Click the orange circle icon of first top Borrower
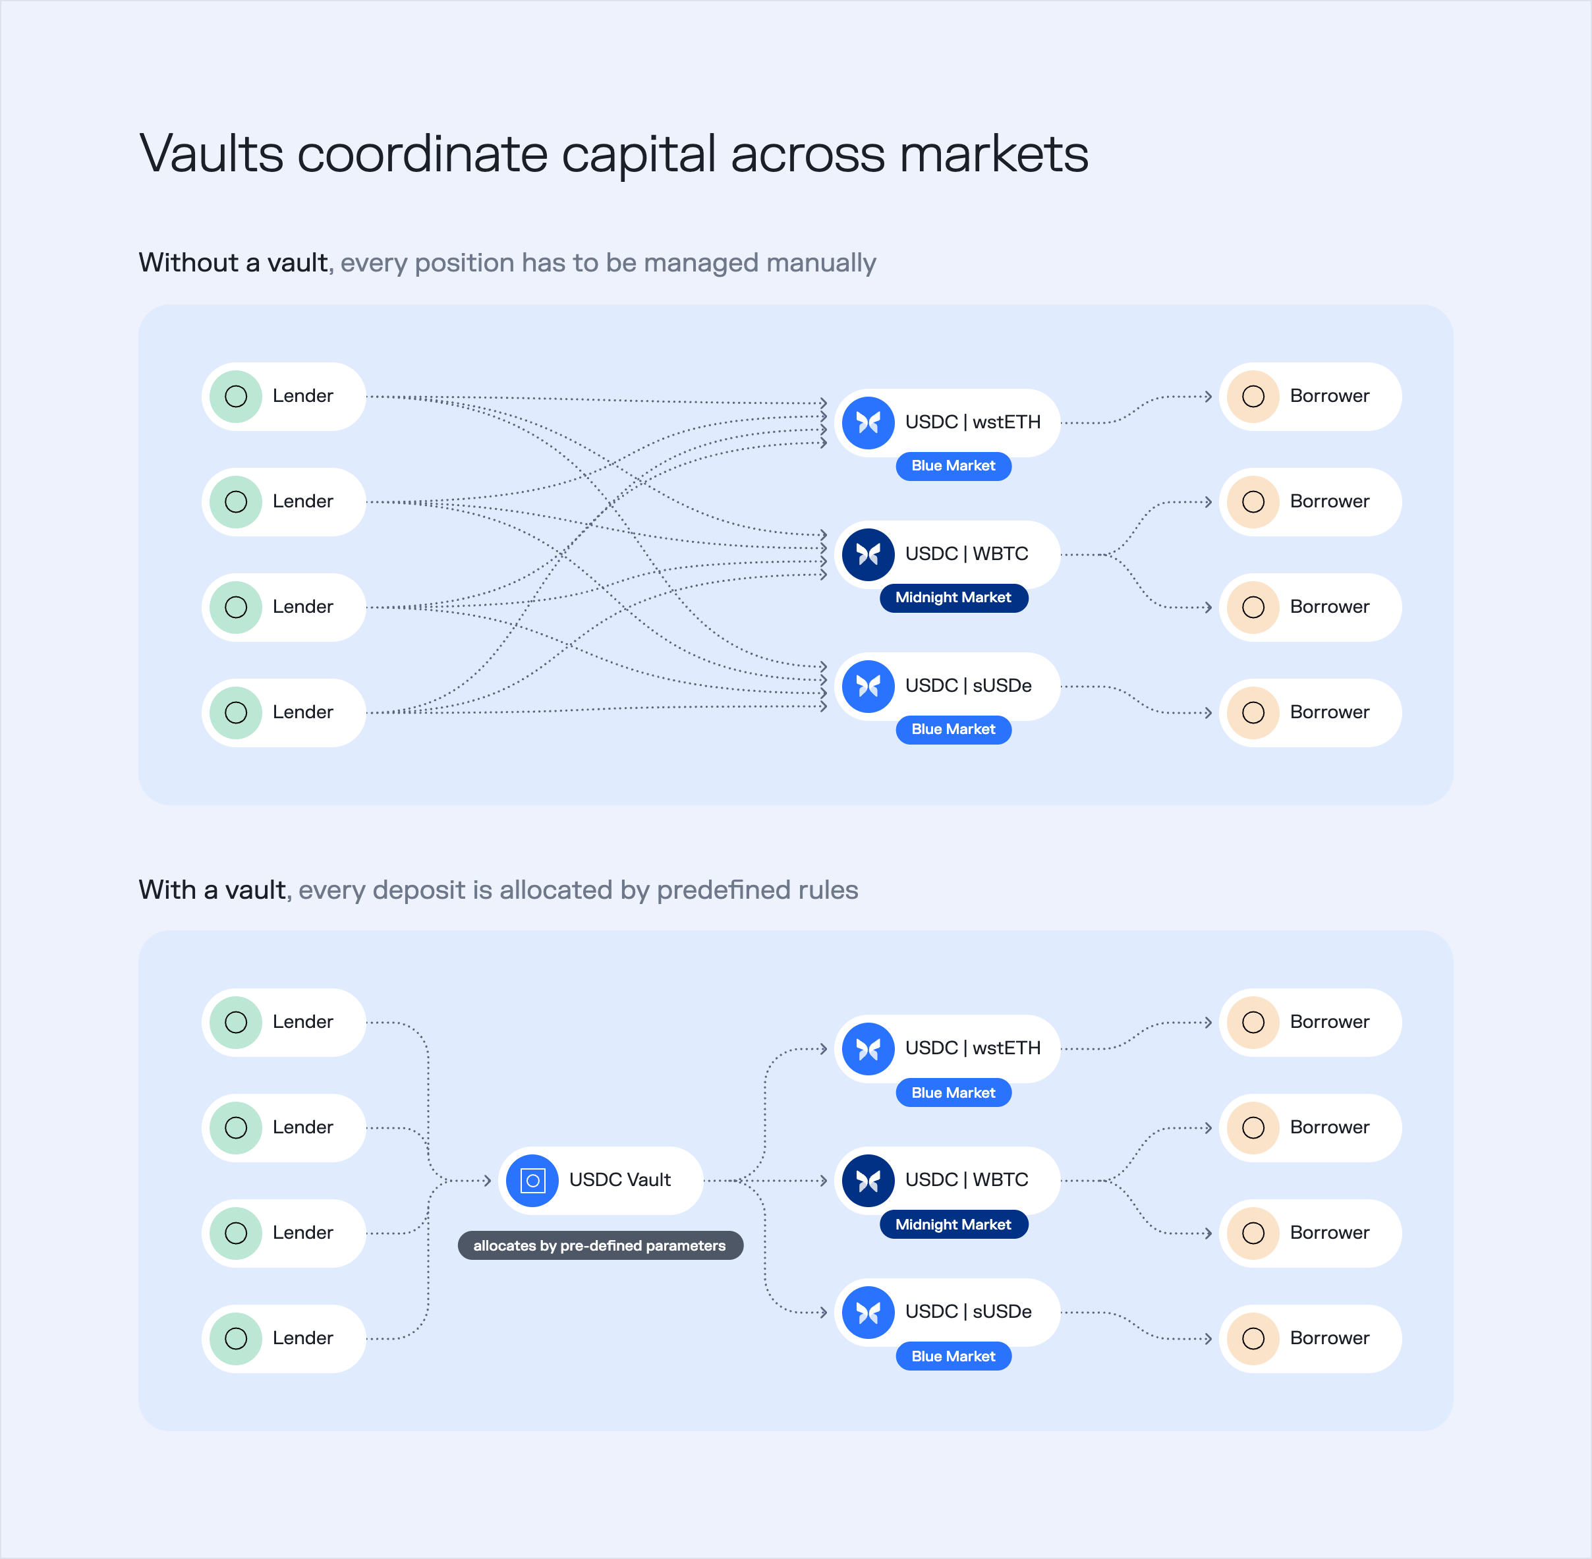Viewport: 1592px width, 1559px height. point(1253,396)
